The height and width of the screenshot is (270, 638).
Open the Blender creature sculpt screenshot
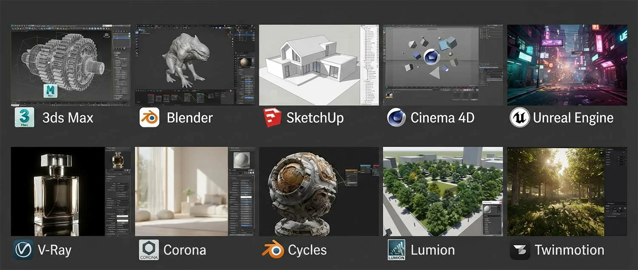(x=195, y=65)
